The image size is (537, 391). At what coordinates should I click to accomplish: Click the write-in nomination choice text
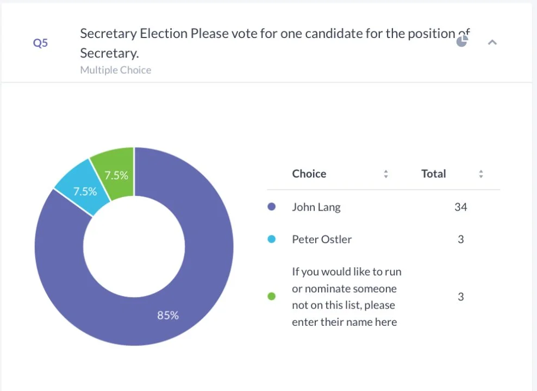click(346, 297)
